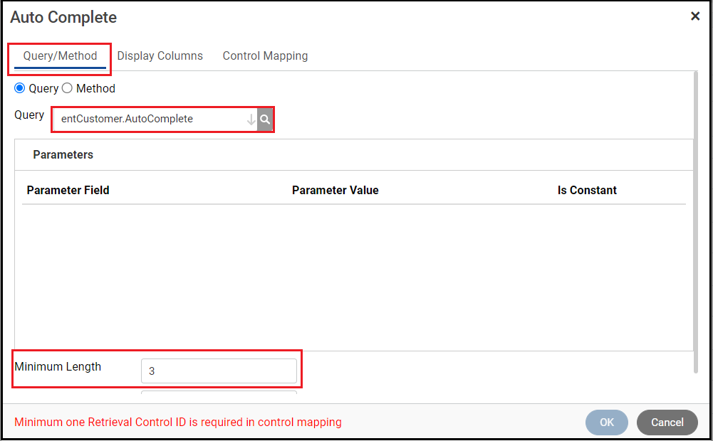The image size is (713, 441).
Task: Click Cancel to dismiss the dialog
Action: (667, 422)
